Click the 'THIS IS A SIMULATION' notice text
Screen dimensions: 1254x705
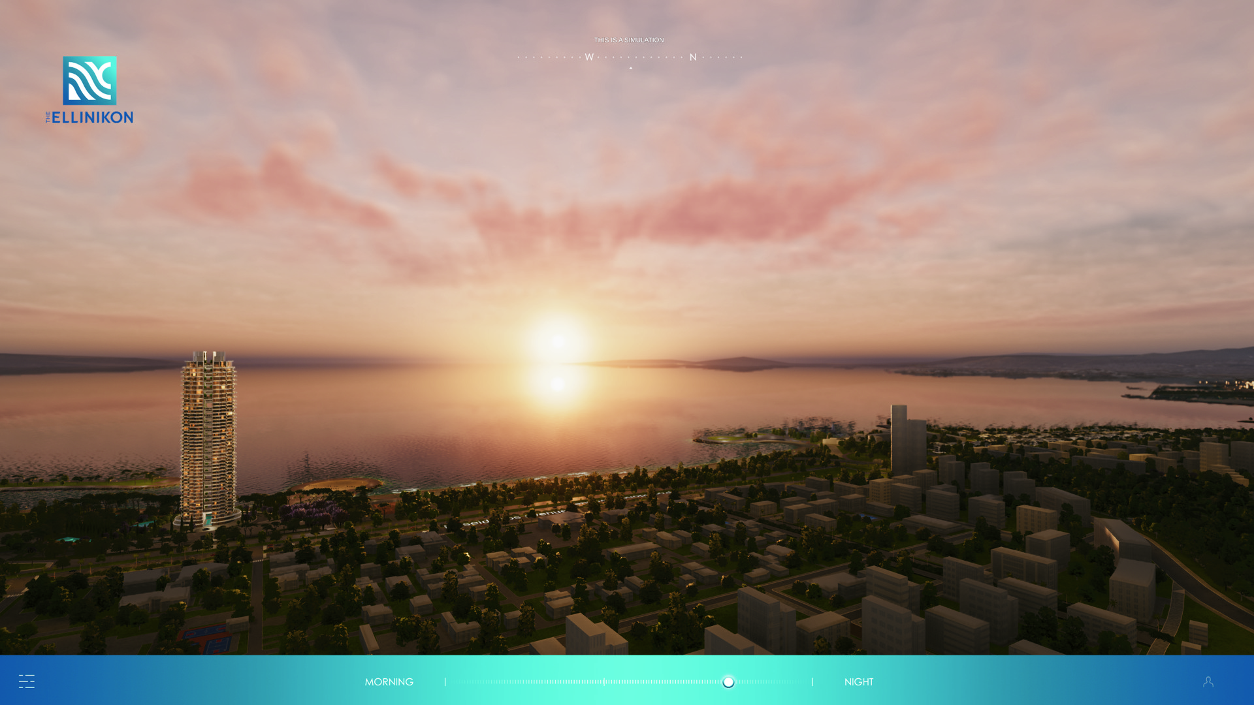point(628,40)
